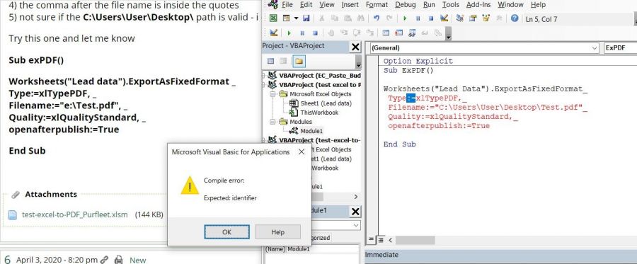Click View Code icon in Project pane
Image resolution: width=637 pixels, height=264 pixels.
pyautogui.click(x=271, y=62)
